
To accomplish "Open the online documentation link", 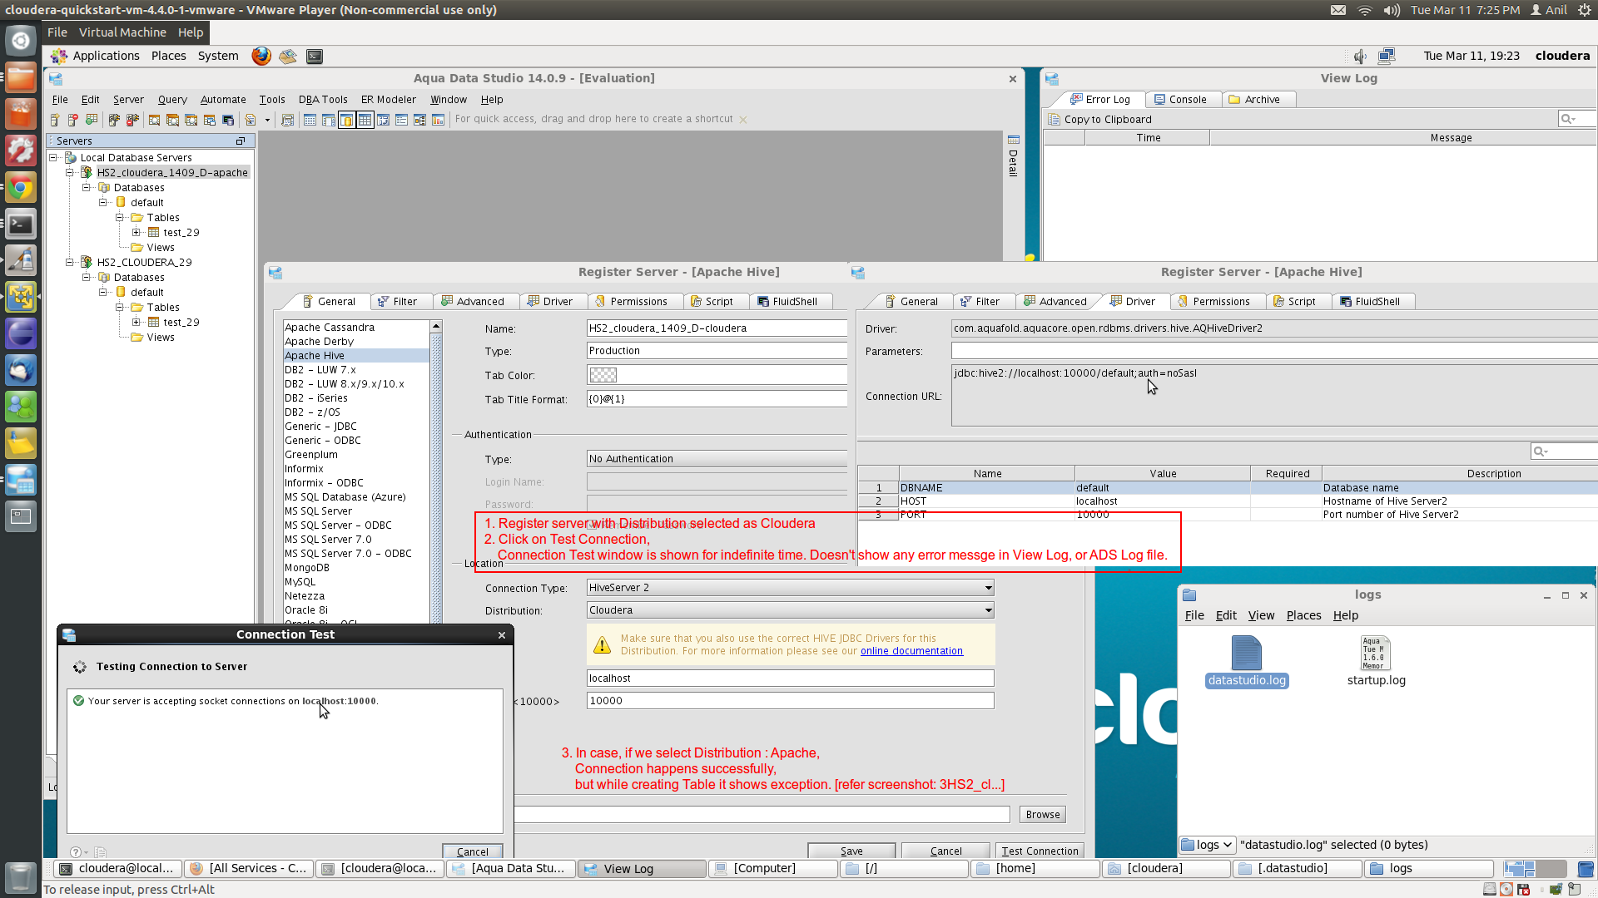I will pos(911,651).
